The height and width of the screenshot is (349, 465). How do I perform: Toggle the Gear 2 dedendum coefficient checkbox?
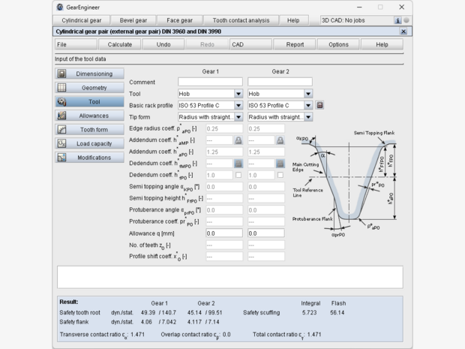[280, 175]
